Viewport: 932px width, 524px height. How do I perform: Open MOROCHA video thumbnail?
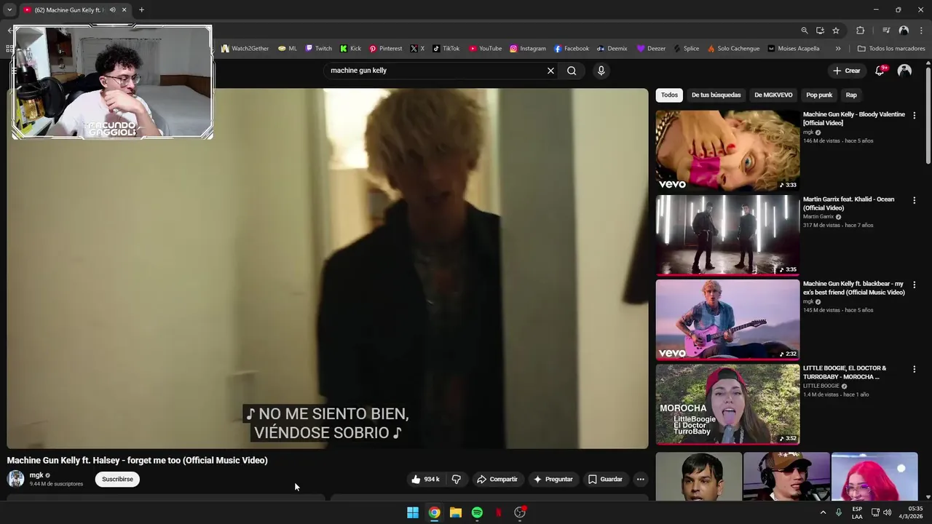727,404
